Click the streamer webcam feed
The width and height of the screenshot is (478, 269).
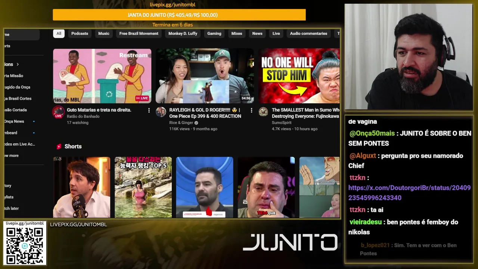[x=409, y=57]
